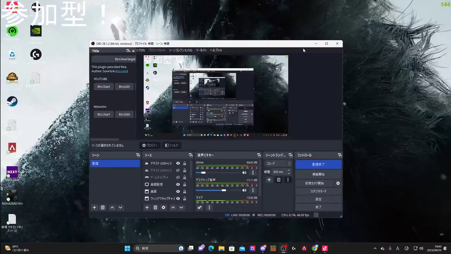451x254 pixels.
Task: Open the ツール(T) menu
Action: point(201,50)
